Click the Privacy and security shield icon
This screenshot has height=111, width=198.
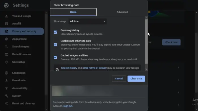[x=7, y=31]
